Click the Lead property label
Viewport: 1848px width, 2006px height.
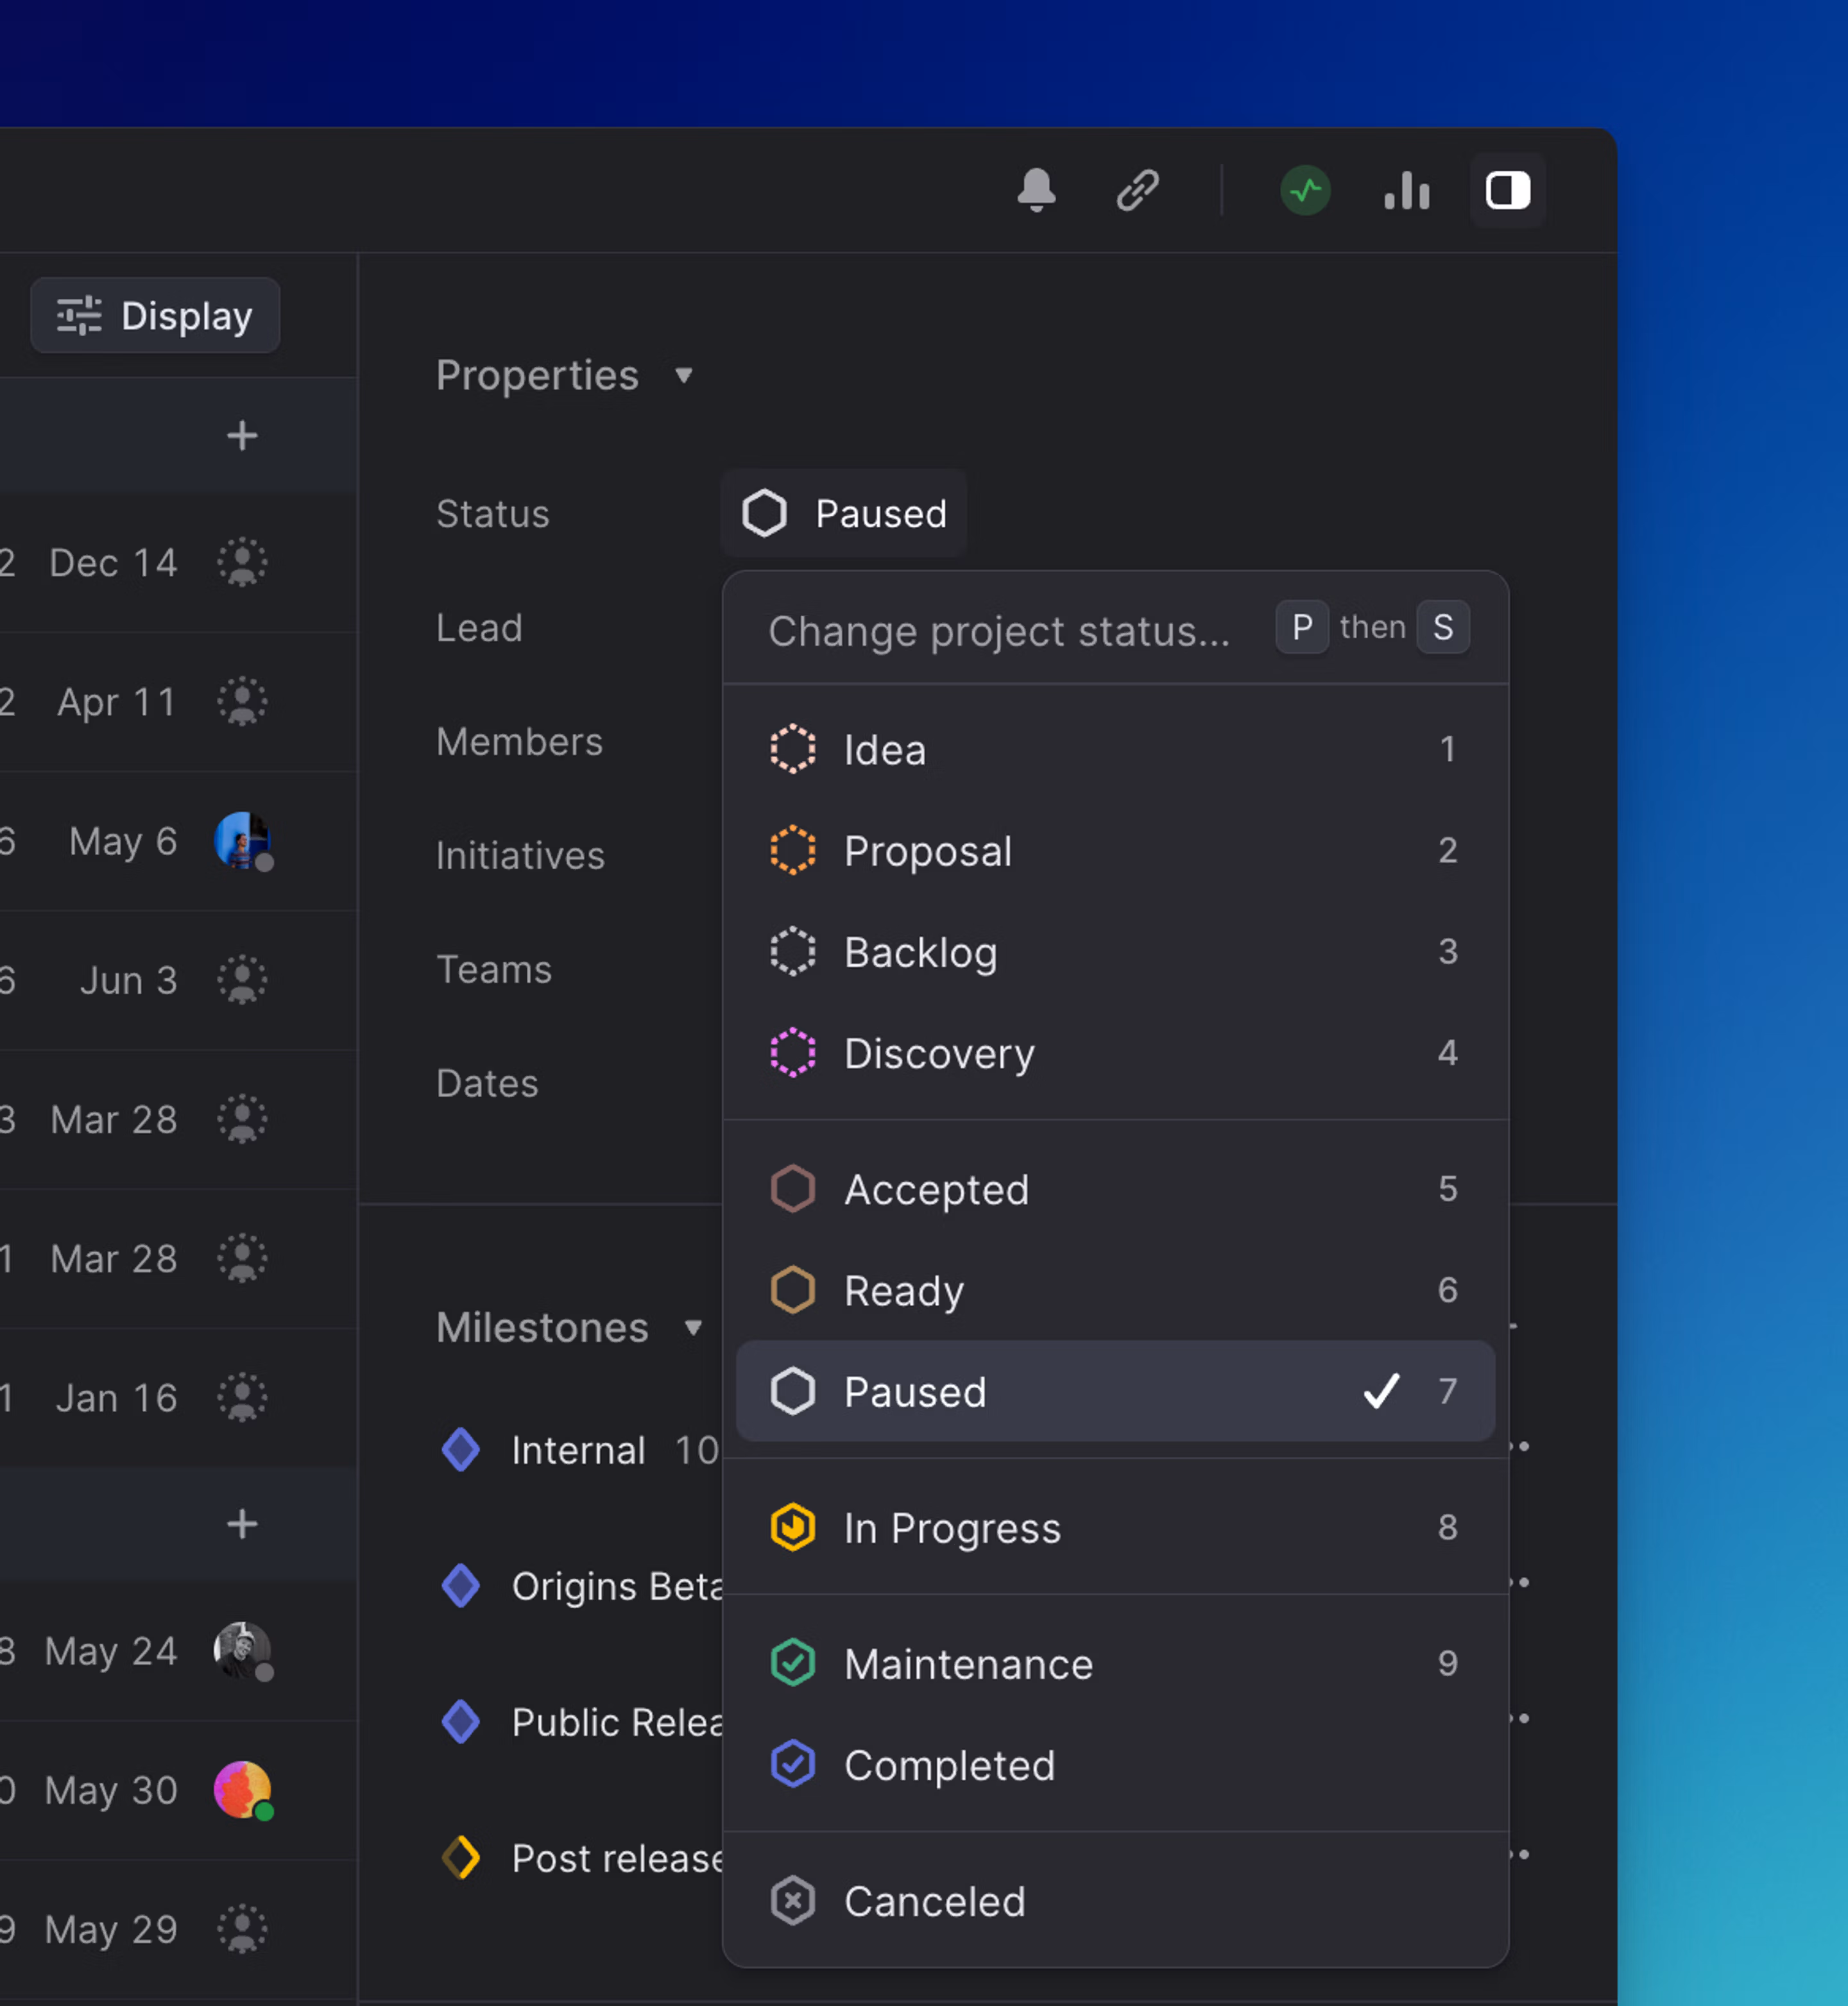(x=479, y=627)
